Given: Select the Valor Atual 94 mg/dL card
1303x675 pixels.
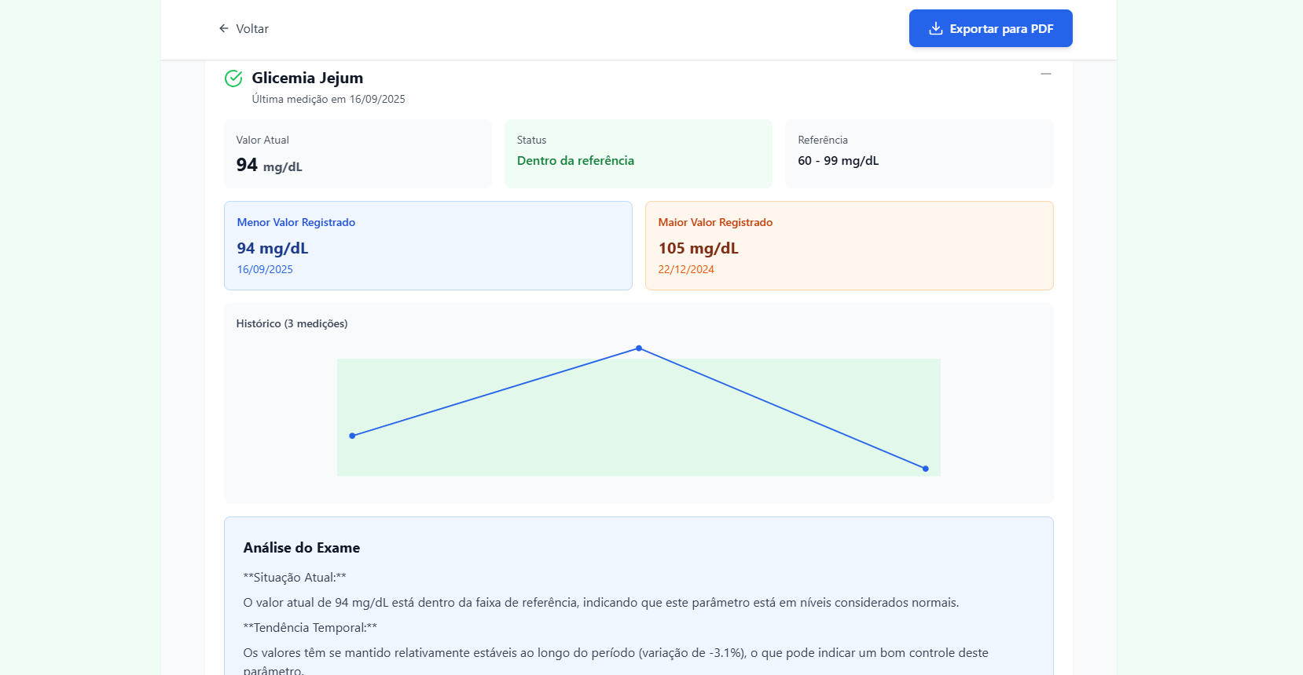Looking at the screenshot, I should [x=358, y=154].
